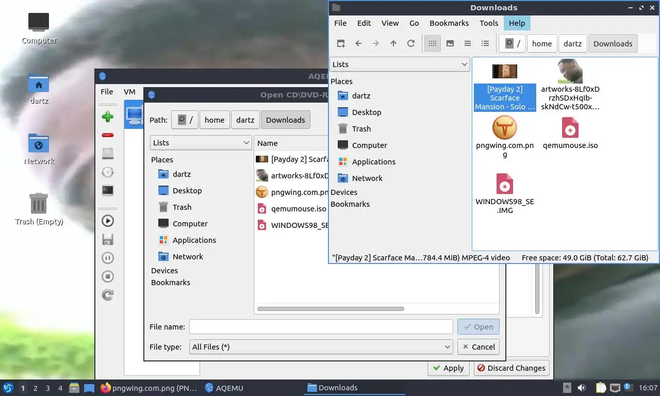Open Lists dropdown in Open CD/DVD dialog
Viewport: 660px width, 396px height.
tap(201, 143)
